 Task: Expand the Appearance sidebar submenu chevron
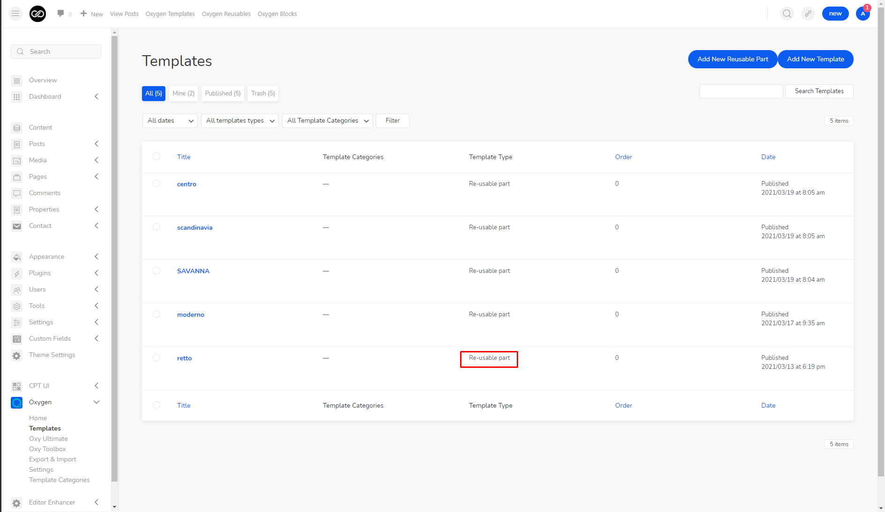(x=97, y=256)
